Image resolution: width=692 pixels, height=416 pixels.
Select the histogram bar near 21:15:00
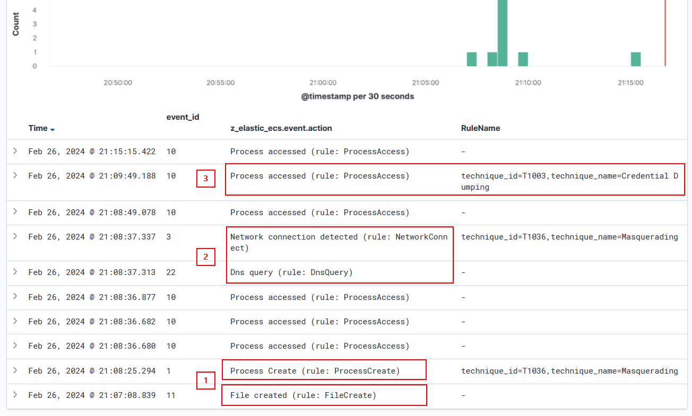pyautogui.click(x=636, y=59)
